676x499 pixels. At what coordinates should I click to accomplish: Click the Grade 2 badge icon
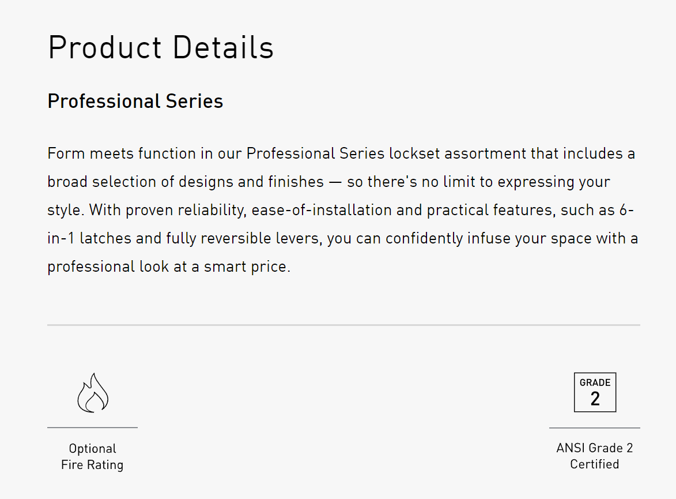pyautogui.click(x=595, y=392)
